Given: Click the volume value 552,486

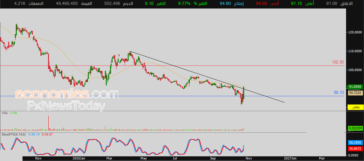Looking at the screenshot, I should tap(112, 3).
